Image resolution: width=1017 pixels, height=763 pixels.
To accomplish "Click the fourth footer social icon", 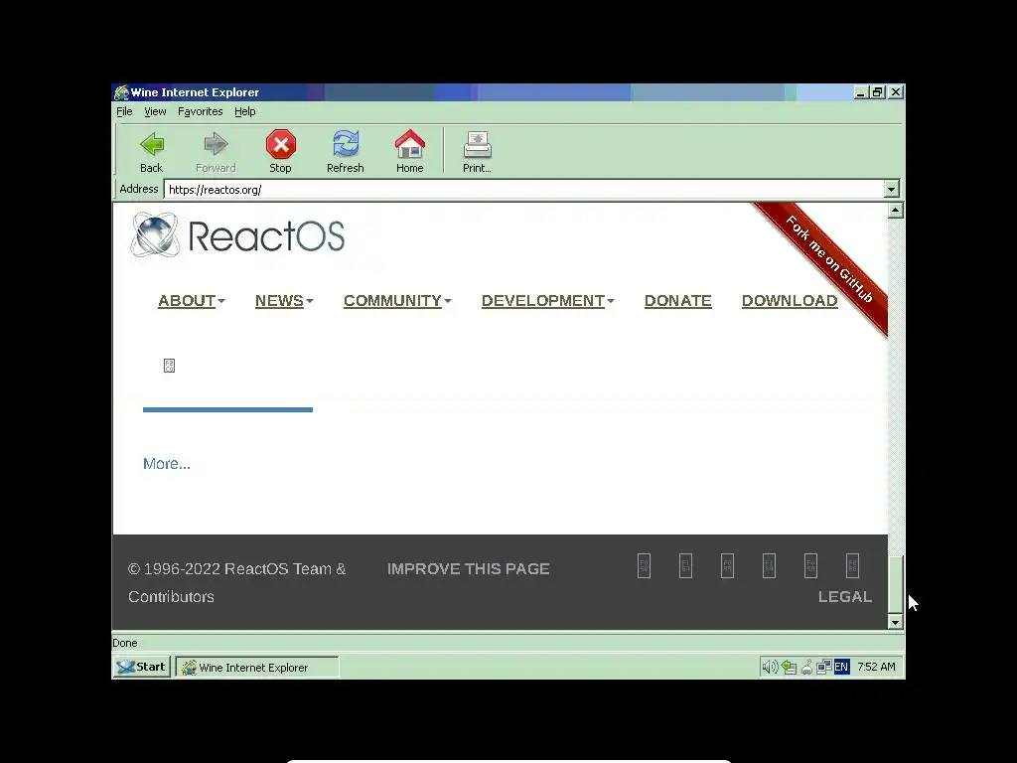I will (x=770, y=565).
